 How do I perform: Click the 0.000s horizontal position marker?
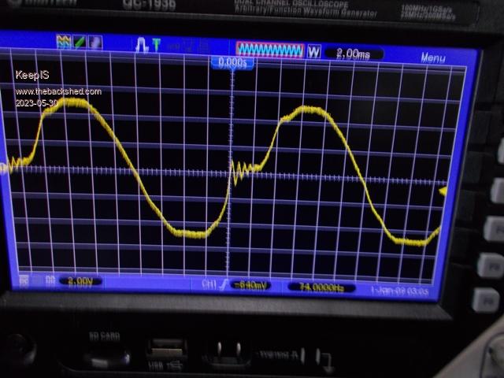coord(232,62)
